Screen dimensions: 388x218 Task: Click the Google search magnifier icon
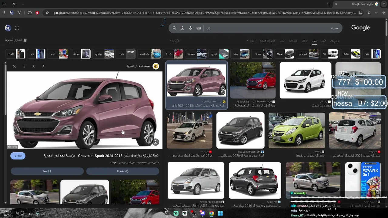point(174,28)
